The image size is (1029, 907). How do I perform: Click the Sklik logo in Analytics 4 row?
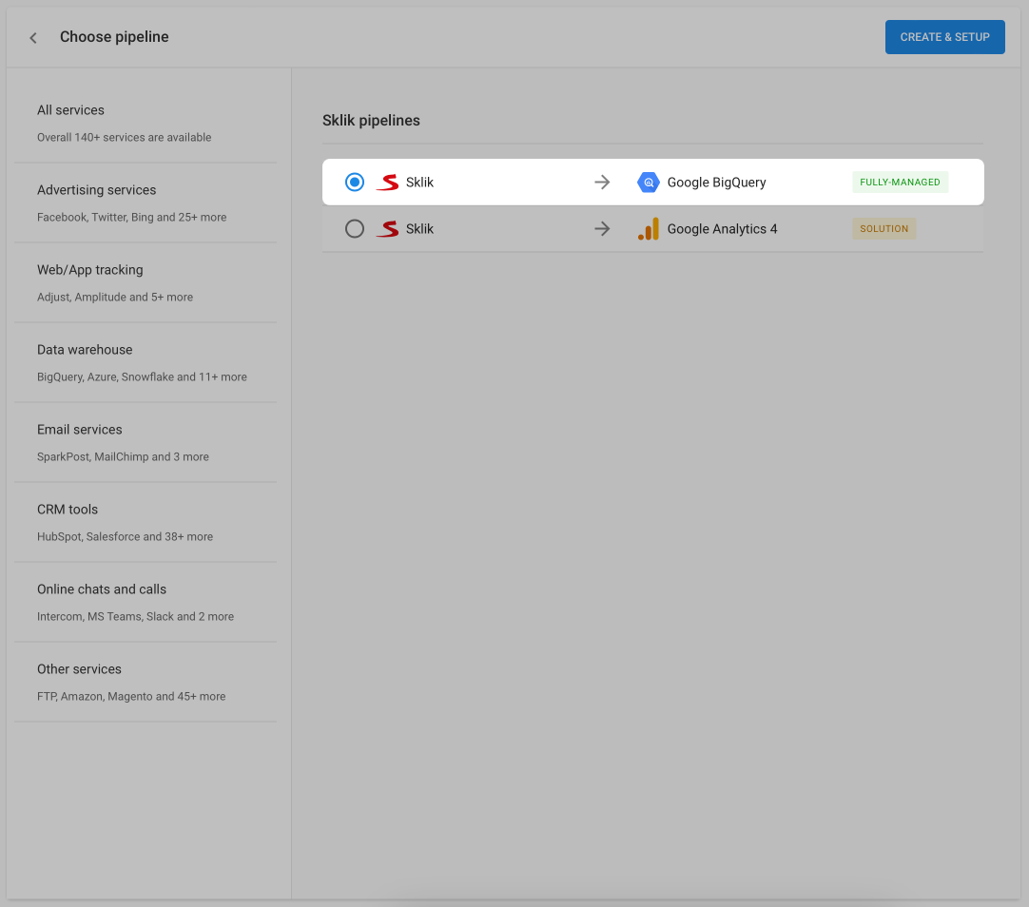click(387, 229)
